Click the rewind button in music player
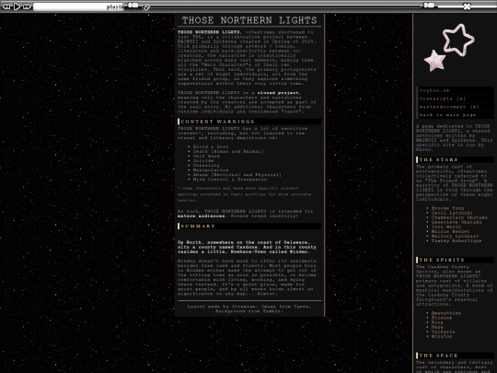 [6, 6]
